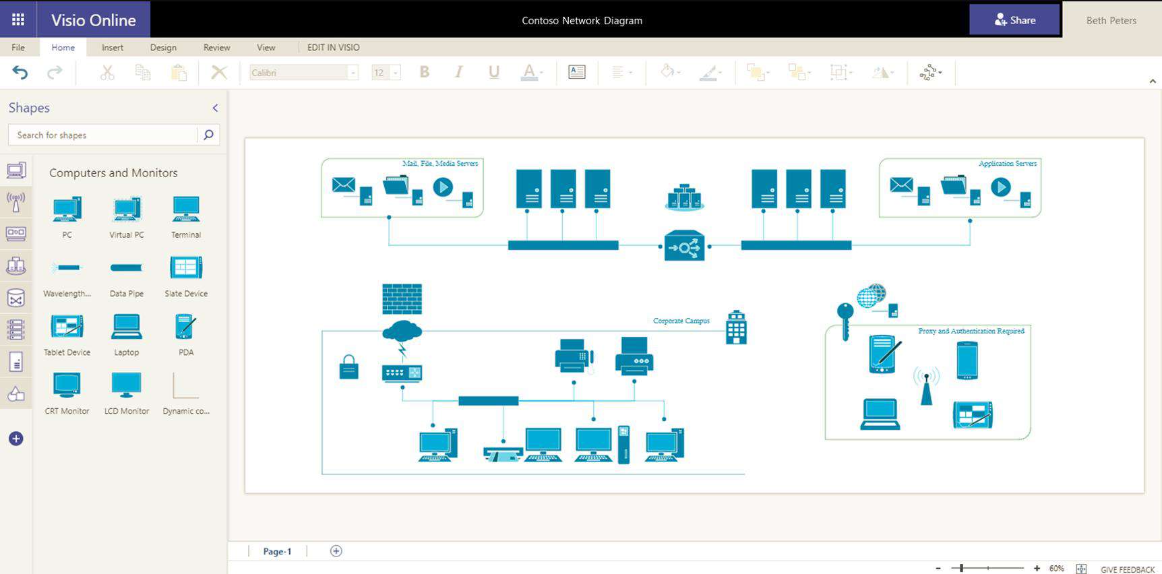Click the zoom out minus button
The height and width of the screenshot is (574, 1162).
pos(938,569)
